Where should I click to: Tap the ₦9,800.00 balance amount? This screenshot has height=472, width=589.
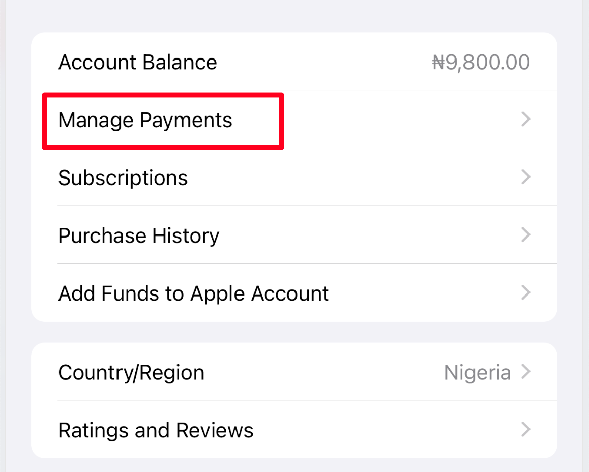point(481,62)
